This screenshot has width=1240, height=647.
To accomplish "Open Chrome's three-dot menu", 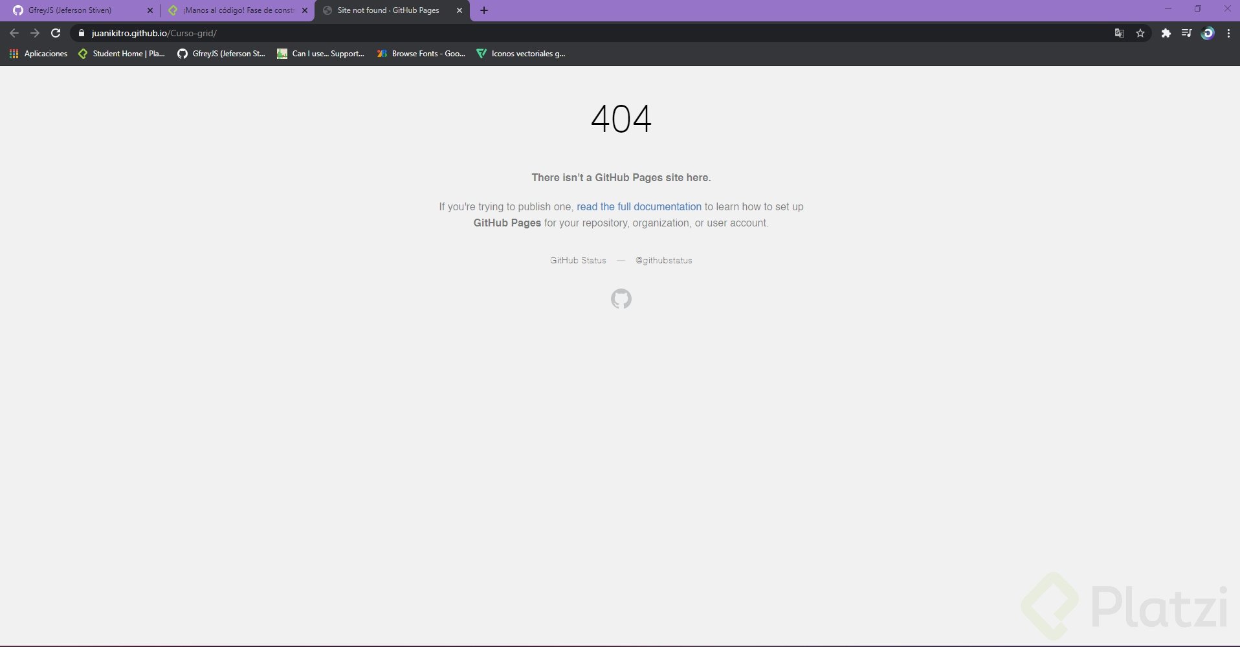I will click(1228, 33).
